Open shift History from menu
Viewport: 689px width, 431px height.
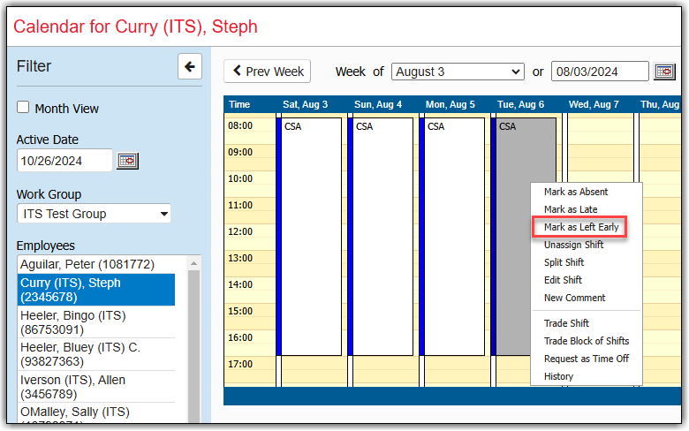point(558,376)
